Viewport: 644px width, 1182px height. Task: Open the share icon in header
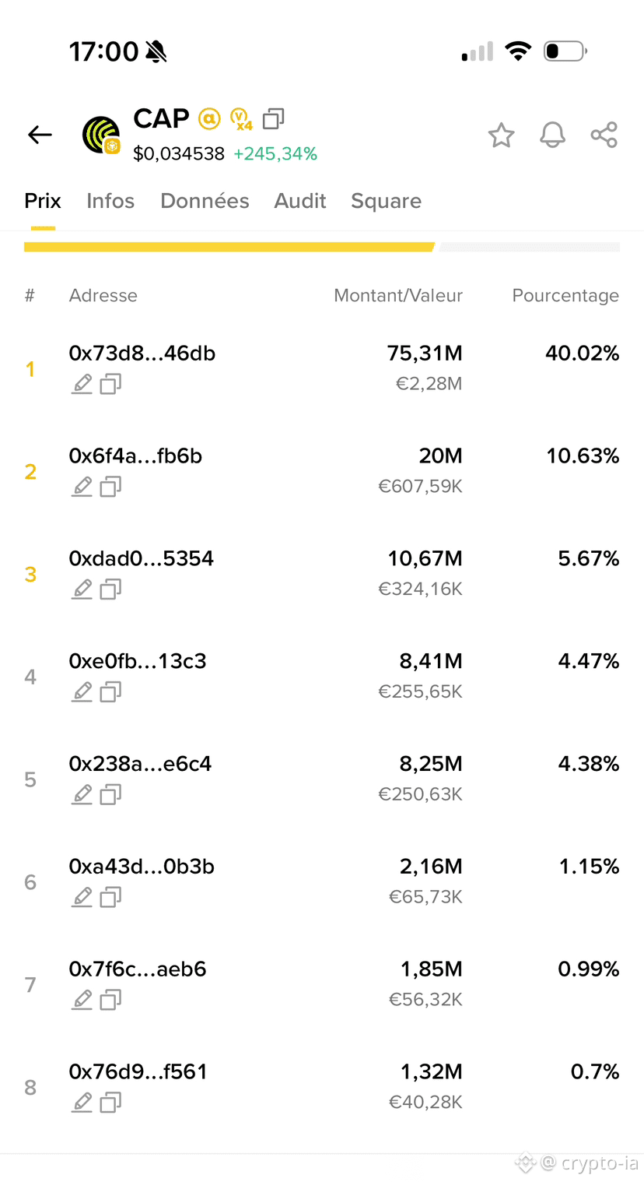(x=604, y=135)
